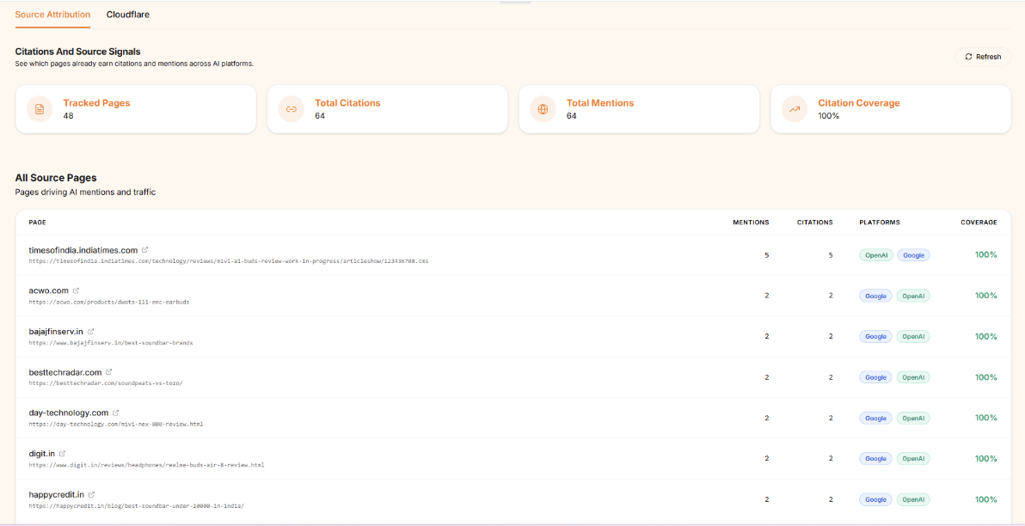Viewport: 1025px width, 526px height.
Task: Click the Total Mentions card title
Action: click(x=600, y=103)
